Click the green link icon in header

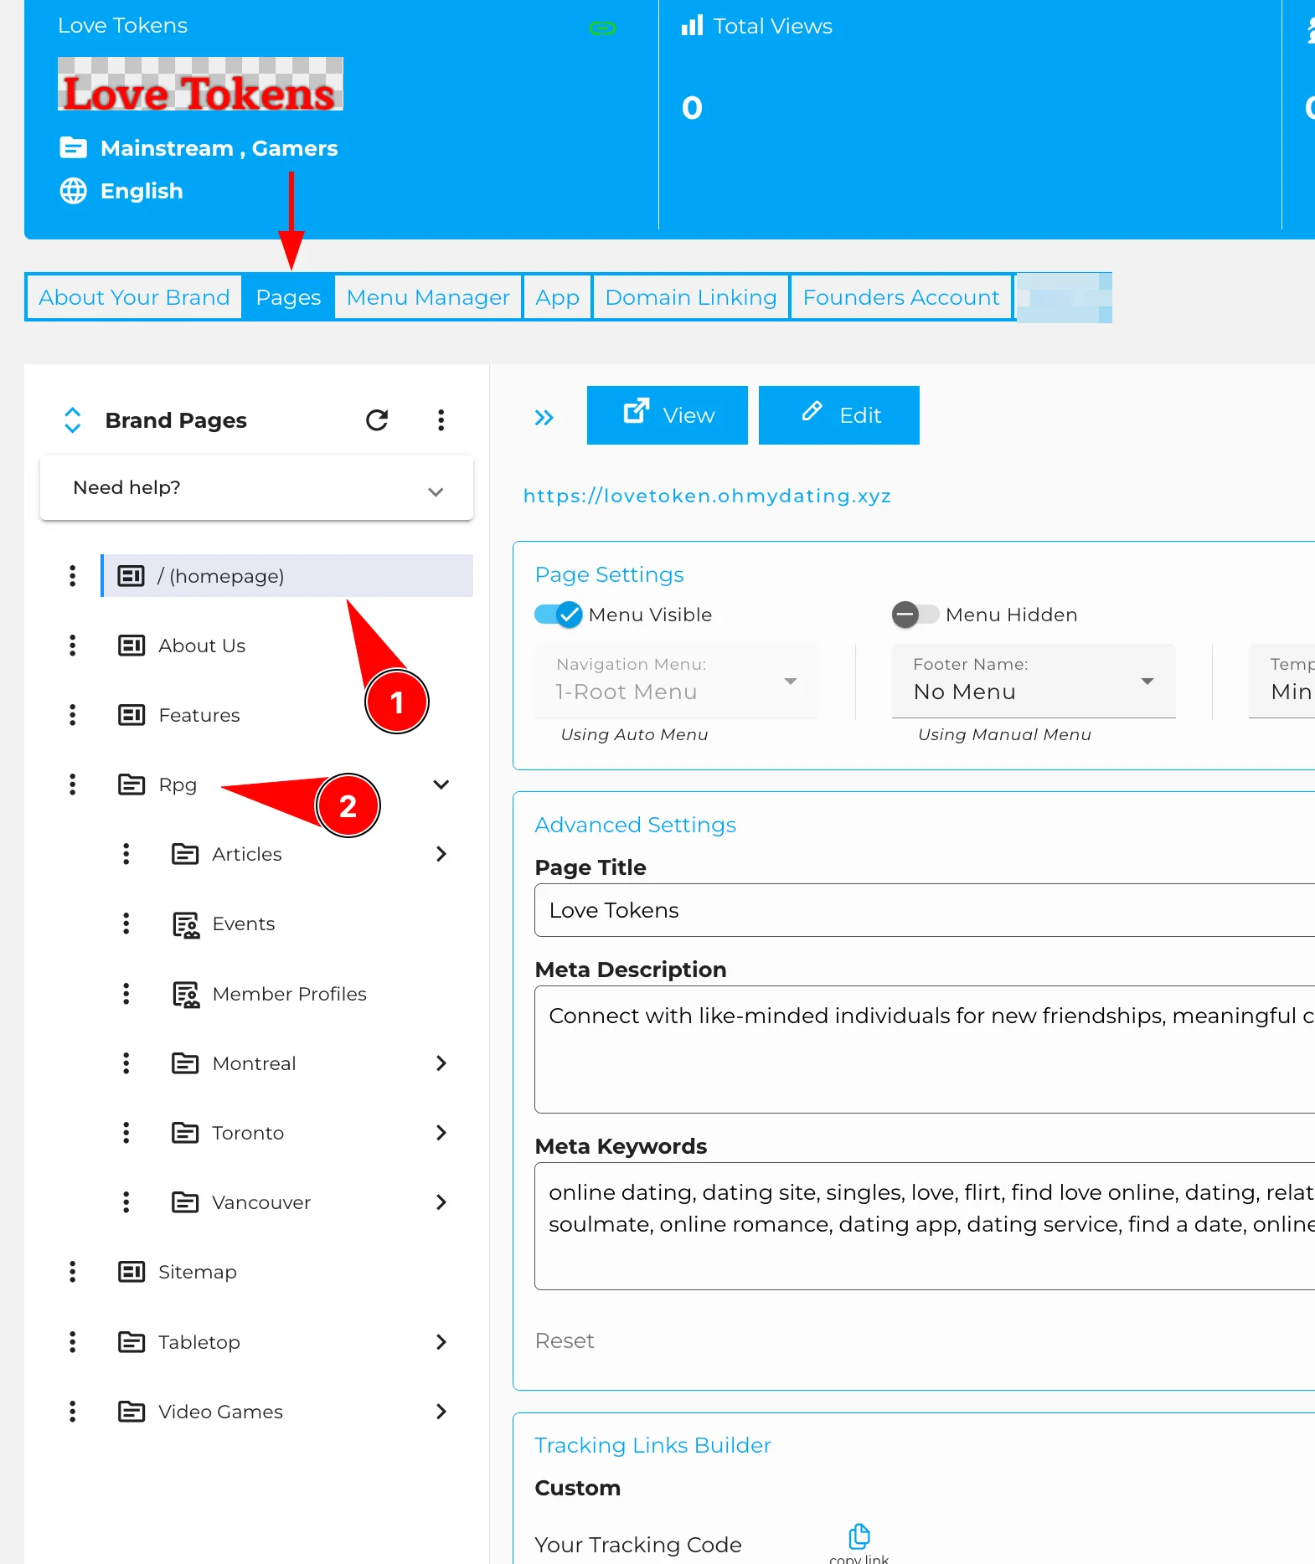(602, 28)
